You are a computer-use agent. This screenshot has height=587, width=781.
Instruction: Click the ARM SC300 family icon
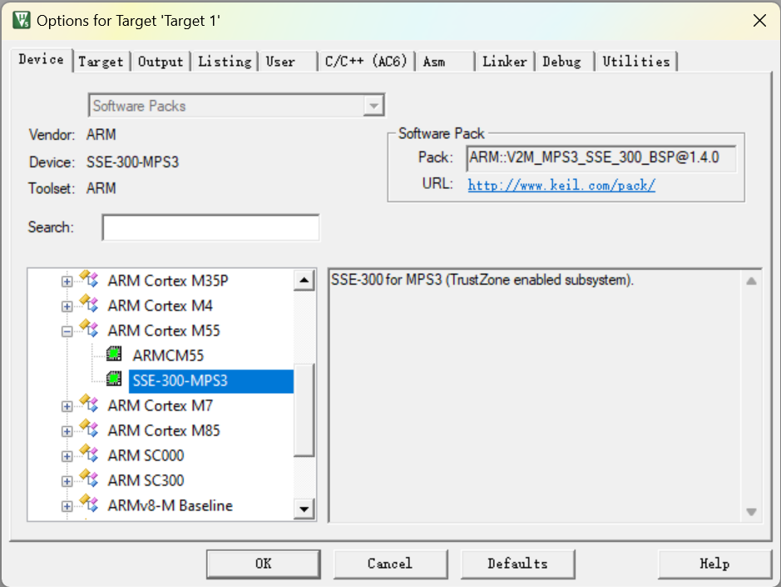89,478
